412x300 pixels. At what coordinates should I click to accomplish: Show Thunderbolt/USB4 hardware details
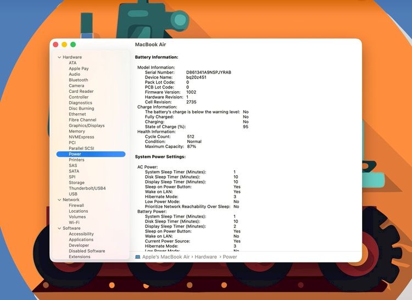[87, 188]
